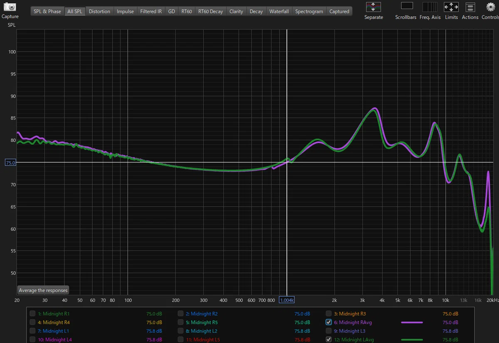Uncheck the Midnight RAvg trace checkbox
The height and width of the screenshot is (343, 499).
point(329,322)
